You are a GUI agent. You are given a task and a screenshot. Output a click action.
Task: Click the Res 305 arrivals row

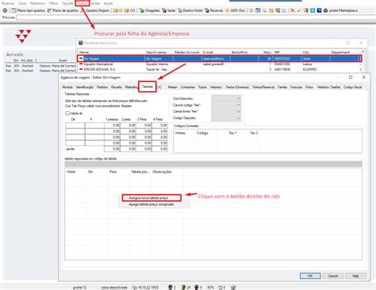coord(40,71)
